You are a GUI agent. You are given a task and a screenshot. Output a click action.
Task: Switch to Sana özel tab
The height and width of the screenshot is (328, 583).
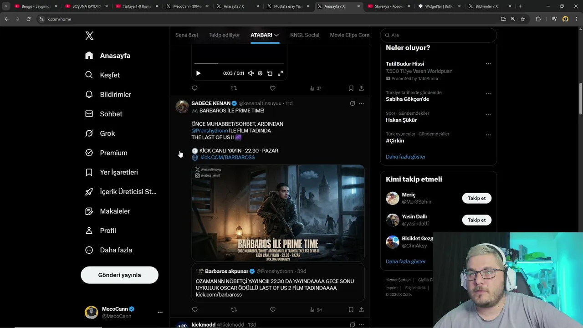coord(186,35)
